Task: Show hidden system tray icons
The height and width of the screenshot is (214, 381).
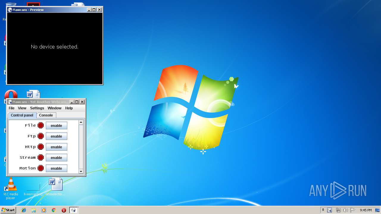Action: [323, 210]
